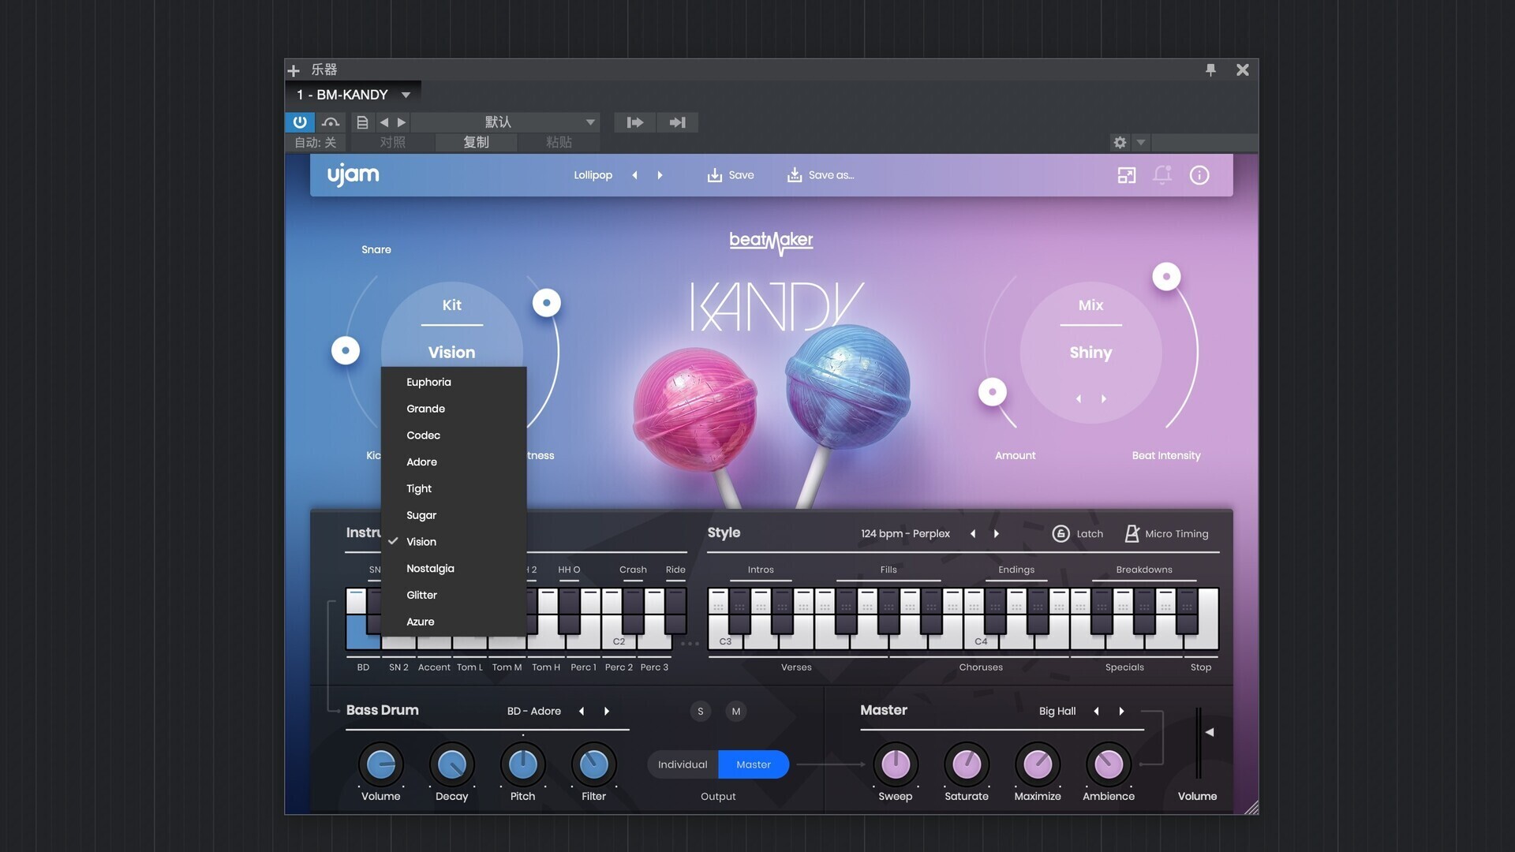Switch output to Master
This screenshot has width=1515, height=852.
[754, 764]
